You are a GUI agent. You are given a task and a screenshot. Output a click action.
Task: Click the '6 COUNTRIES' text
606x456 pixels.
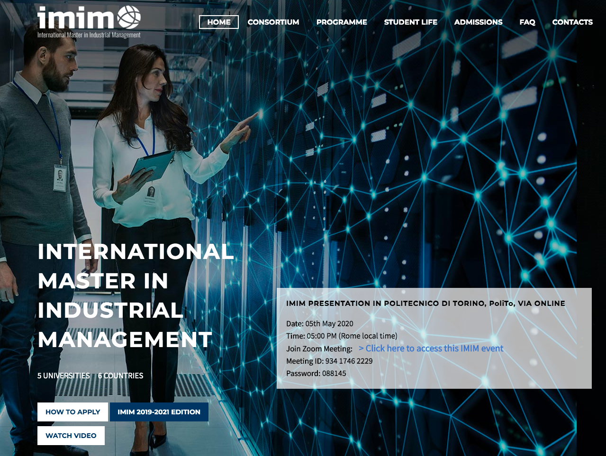[120, 376]
